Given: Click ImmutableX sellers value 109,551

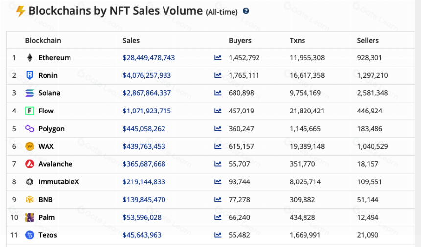Looking at the screenshot, I should point(369,182).
